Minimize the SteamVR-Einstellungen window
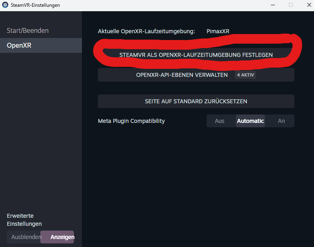 (x=273, y=5)
